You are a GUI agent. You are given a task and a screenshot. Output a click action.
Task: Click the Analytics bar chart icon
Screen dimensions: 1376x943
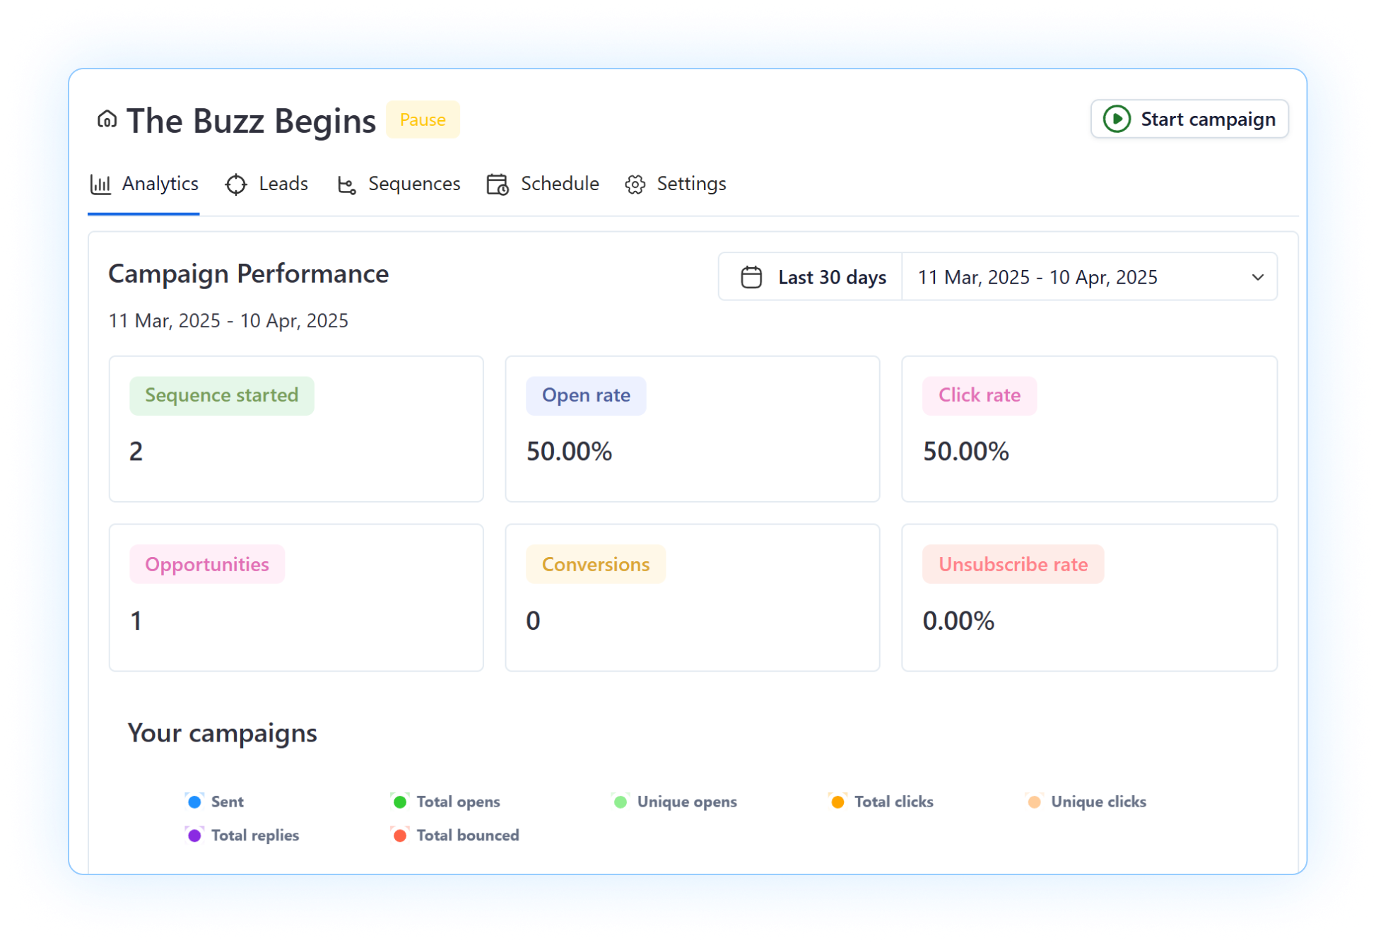(x=100, y=184)
